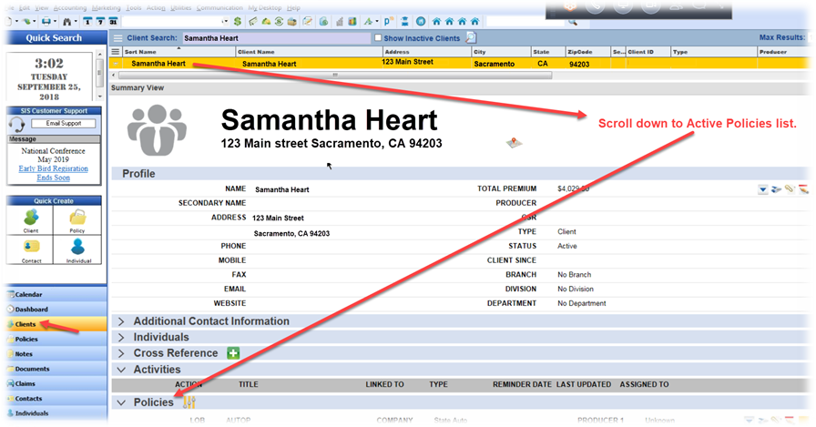The height and width of the screenshot is (427, 816).
Task: Click the Contact icon in Quick Create
Action: [30, 248]
